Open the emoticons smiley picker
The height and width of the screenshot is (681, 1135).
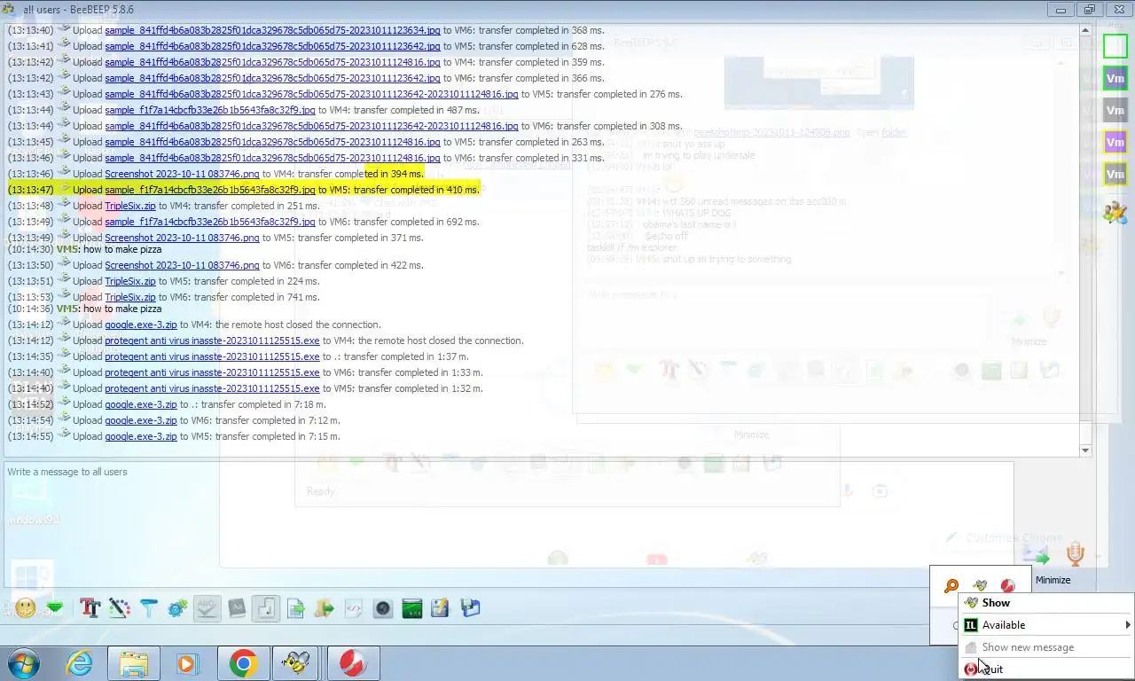[26, 608]
